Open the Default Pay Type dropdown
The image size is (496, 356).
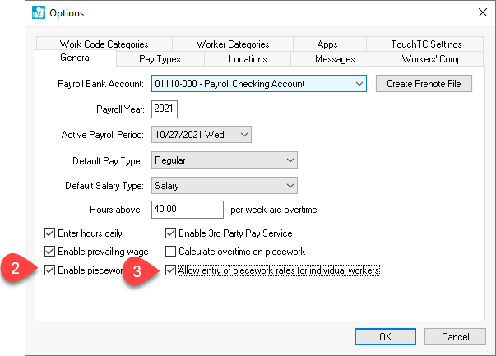[288, 160]
